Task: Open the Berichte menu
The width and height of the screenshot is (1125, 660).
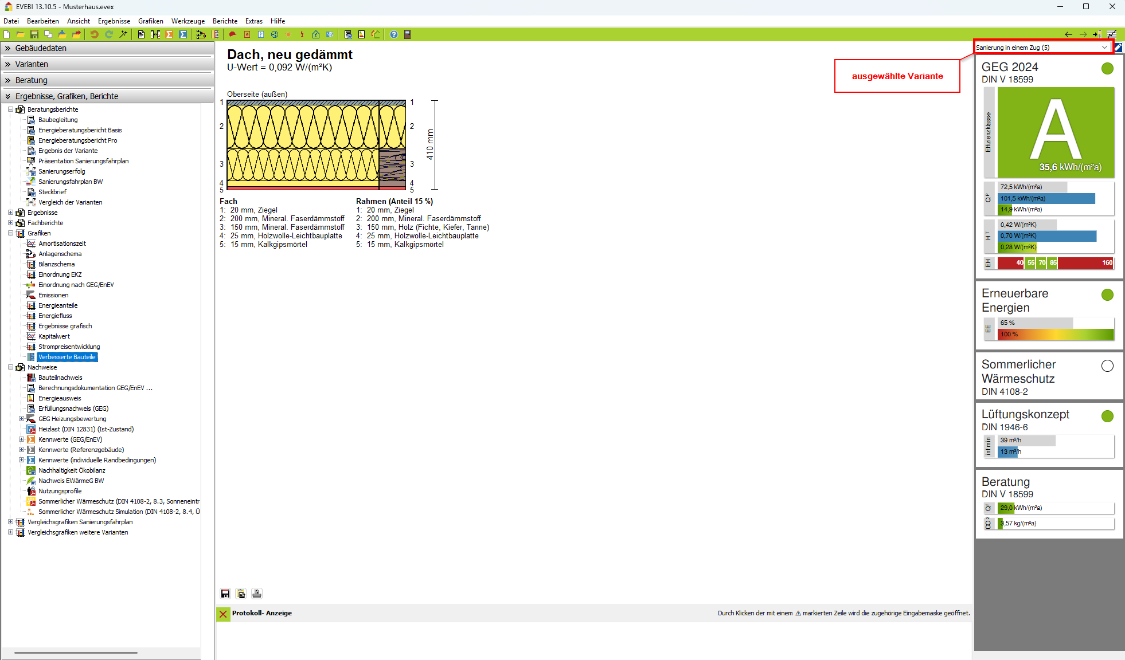Action: point(225,21)
